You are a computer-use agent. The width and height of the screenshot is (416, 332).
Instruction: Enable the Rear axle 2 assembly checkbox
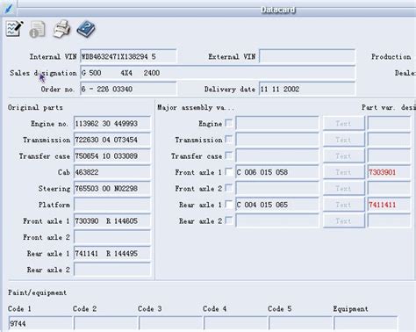point(229,220)
